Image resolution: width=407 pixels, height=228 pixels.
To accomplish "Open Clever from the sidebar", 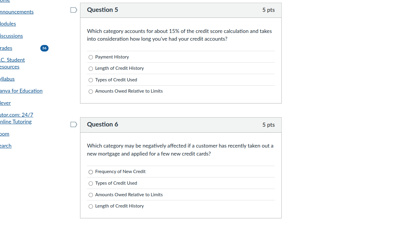I will point(5,103).
